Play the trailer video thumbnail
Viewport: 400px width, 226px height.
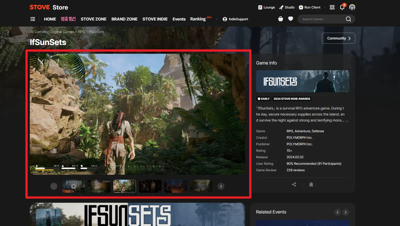point(74,186)
